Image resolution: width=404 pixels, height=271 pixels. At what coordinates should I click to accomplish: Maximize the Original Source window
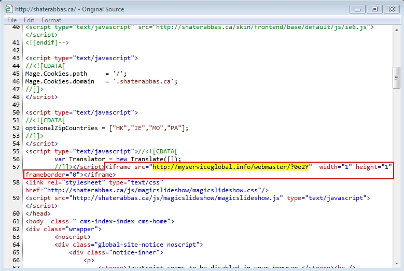click(373, 9)
